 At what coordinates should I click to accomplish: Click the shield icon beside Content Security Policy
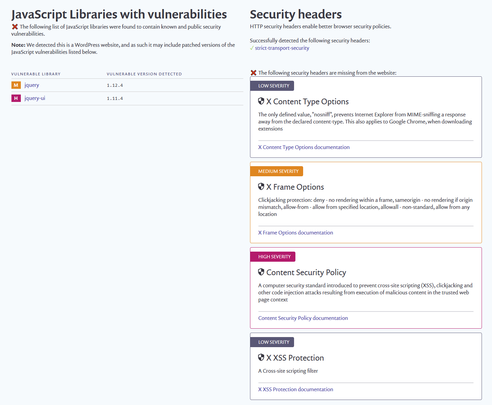tap(261, 272)
